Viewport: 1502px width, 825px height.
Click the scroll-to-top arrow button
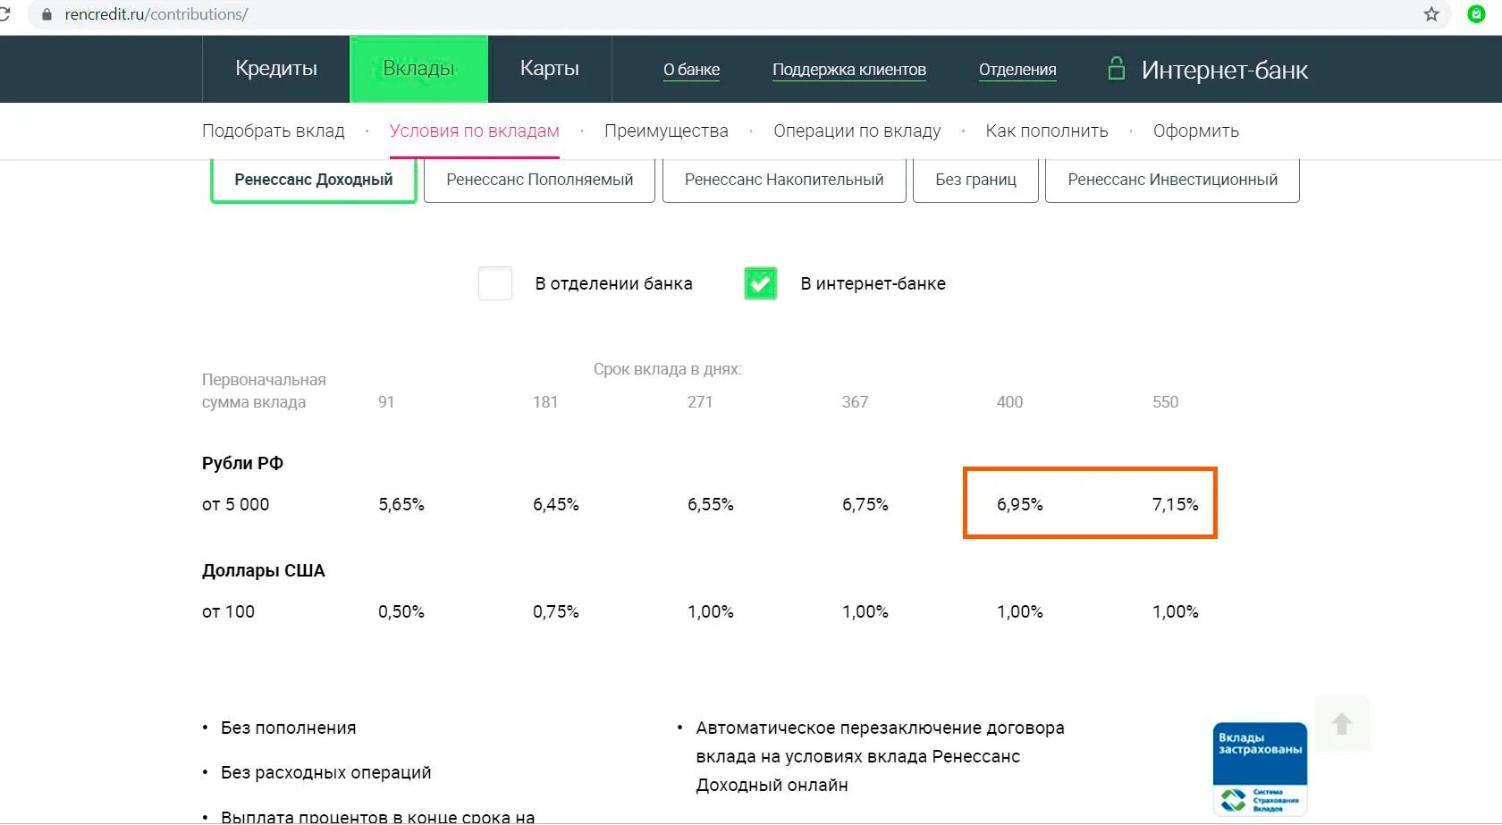[1342, 723]
